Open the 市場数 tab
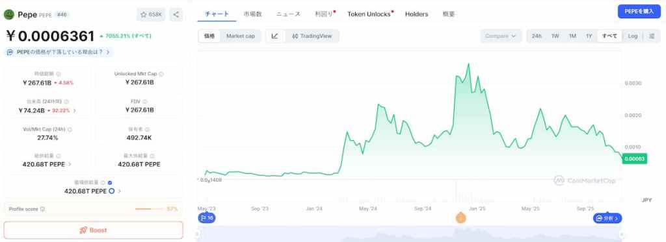 tap(253, 14)
